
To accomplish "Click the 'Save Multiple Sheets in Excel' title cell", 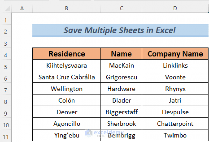I will pyautogui.click(x=120, y=30).
